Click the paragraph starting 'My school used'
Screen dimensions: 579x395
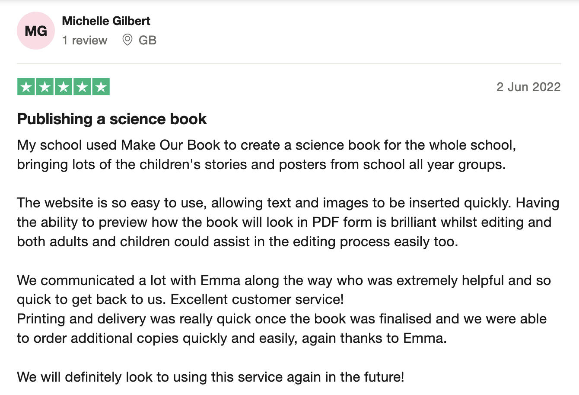point(267,154)
